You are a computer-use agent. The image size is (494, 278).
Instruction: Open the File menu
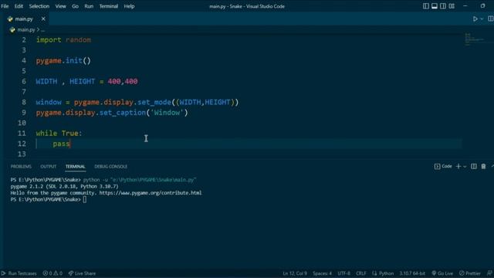pos(5,6)
